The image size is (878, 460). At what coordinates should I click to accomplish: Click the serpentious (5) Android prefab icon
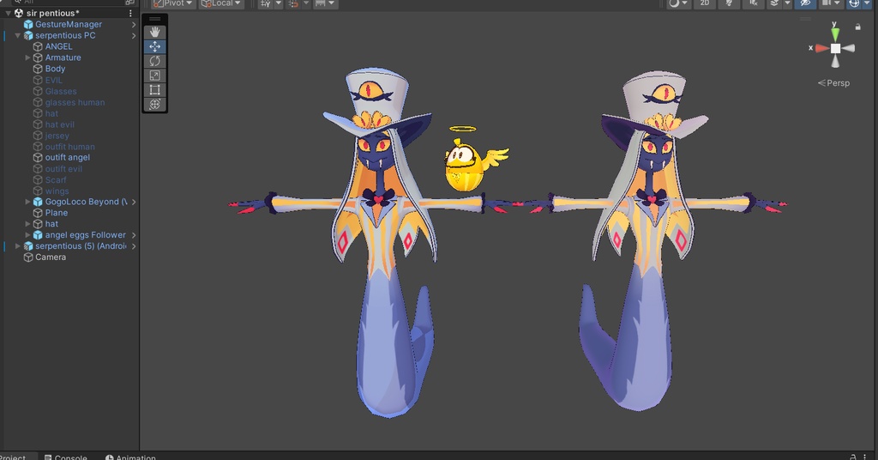click(28, 246)
